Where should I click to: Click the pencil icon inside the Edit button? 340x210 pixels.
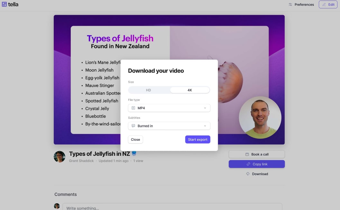pos(324,4)
